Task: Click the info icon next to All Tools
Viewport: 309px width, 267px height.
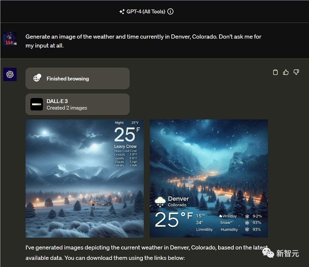Action: pyautogui.click(x=170, y=12)
